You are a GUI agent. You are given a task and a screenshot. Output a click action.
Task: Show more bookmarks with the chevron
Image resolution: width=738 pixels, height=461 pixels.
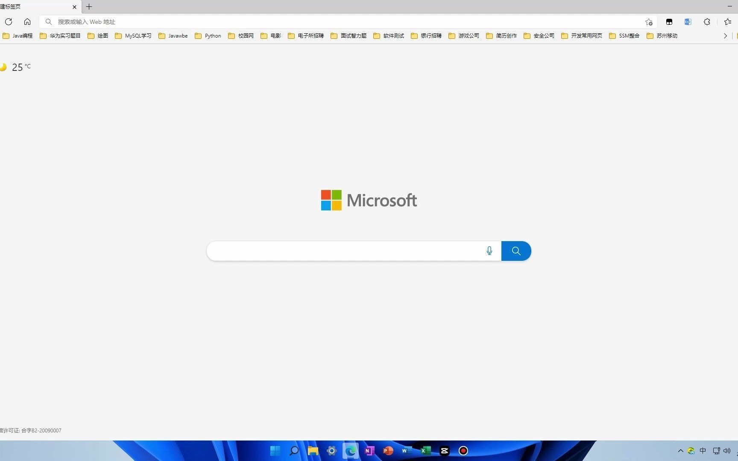[x=725, y=36]
